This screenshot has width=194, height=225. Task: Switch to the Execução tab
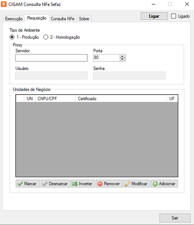click(14, 19)
